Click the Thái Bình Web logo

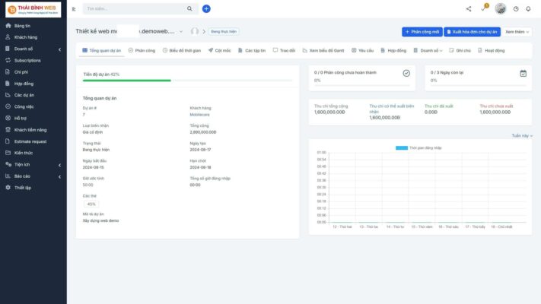coord(33,9)
